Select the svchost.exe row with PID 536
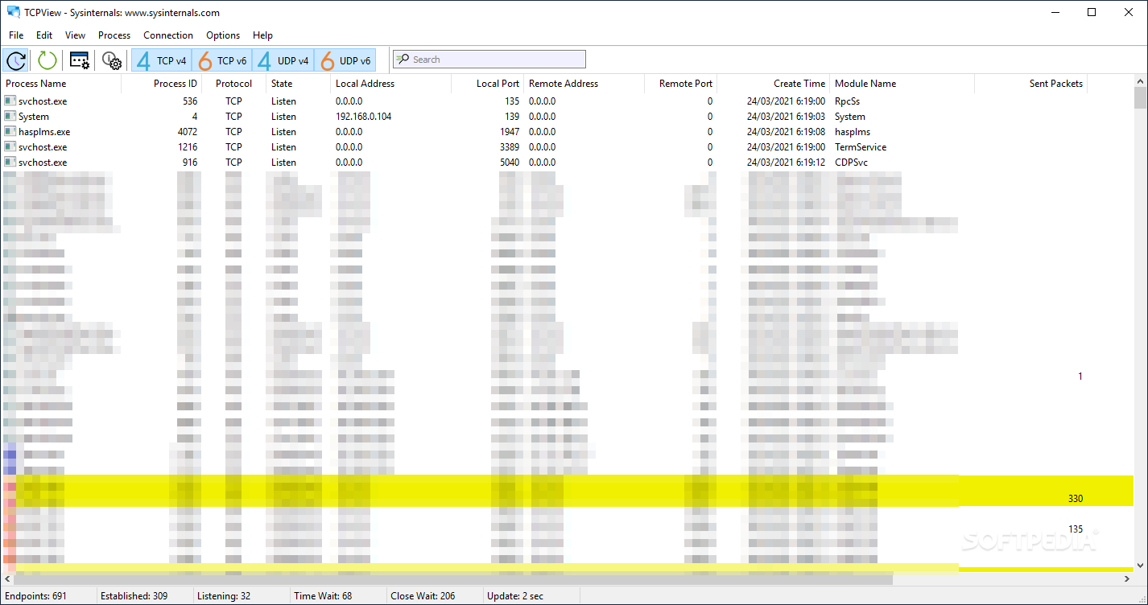Image resolution: width=1148 pixels, height=605 pixels. click(567, 101)
